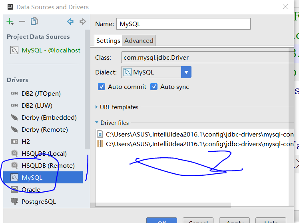Click the Derby (Remote) feather icon
The image size is (299, 223).
[14, 129]
